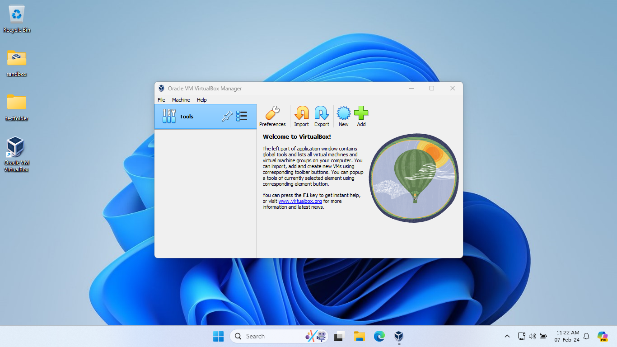
Task: Open File Explorer from the taskbar
Action: (x=359, y=336)
